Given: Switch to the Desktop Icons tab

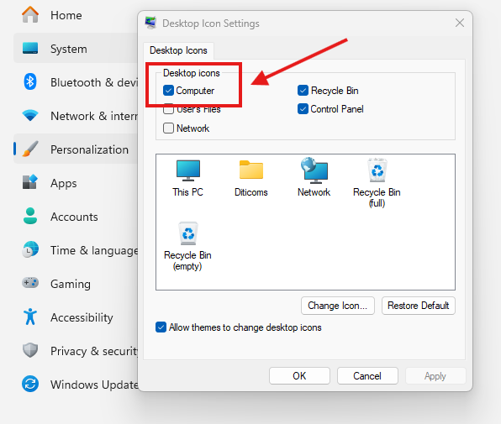Looking at the screenshot, I should coord(178,50).
